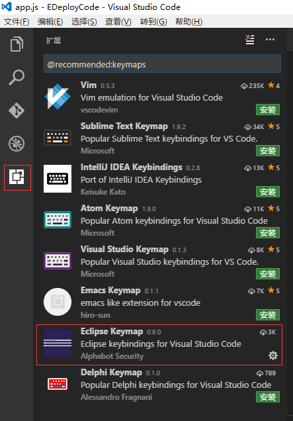Open the 查看(V) menu

pos(118,22)
